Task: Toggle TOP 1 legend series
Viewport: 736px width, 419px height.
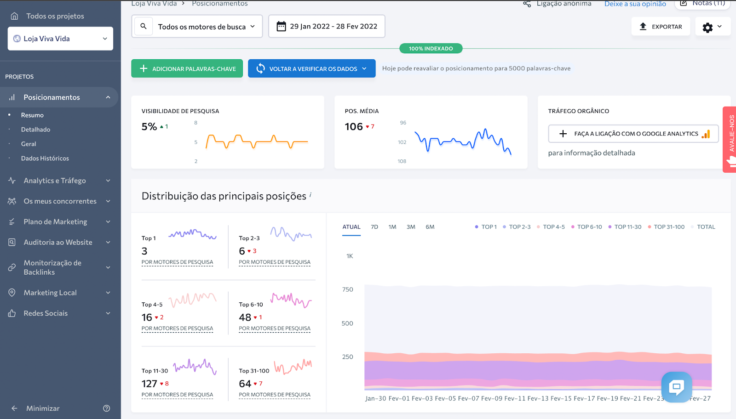Action: point(486,227)
